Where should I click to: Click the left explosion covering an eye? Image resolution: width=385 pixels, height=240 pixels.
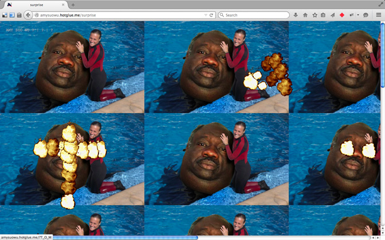tap(347, 148)
